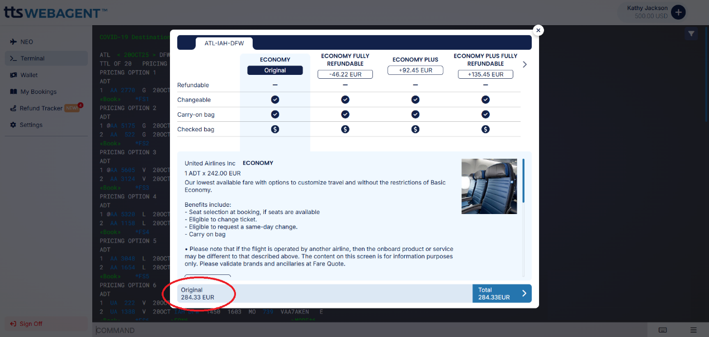Viewport: 709px width, 337px height.
Task: Click Carry-on bag checkmark under Economy
Action: click(275, 114)
